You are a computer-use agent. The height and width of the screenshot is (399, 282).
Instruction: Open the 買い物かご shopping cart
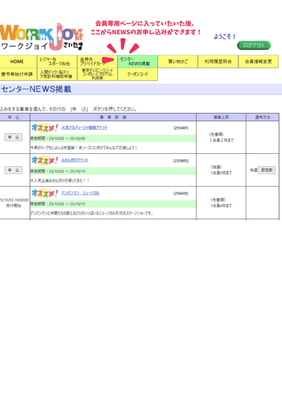(x=178, y=62)
